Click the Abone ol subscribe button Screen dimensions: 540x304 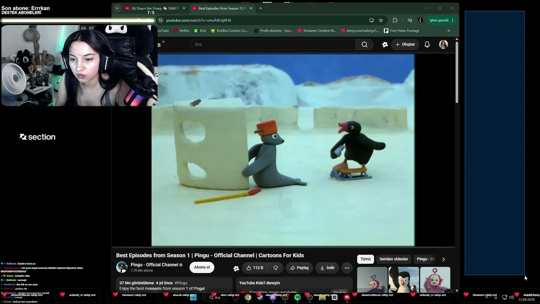tap(202, 267)
